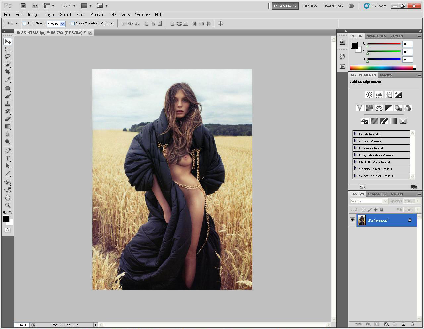Open the Filter menu

[80, 14]
